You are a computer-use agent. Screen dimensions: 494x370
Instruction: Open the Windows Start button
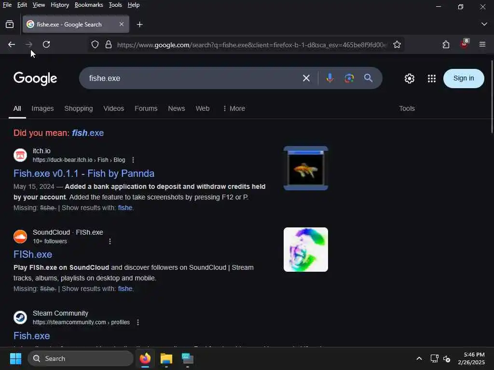tap(15, 358)
